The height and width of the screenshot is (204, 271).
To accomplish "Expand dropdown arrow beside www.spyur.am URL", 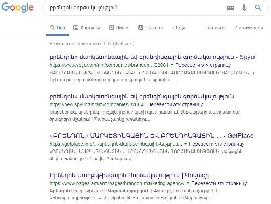I will point(172,65).
